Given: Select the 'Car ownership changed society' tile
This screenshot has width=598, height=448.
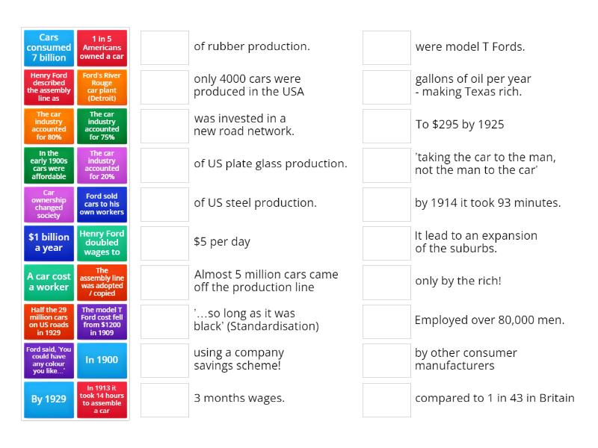Looking at the screenshot, I should (x=49, y=204).
